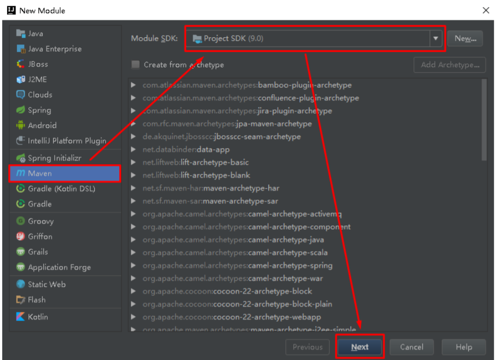Click the archetype list vertical scrollbar
Viewport: 495px width, 360px height.
click(484, 120)
